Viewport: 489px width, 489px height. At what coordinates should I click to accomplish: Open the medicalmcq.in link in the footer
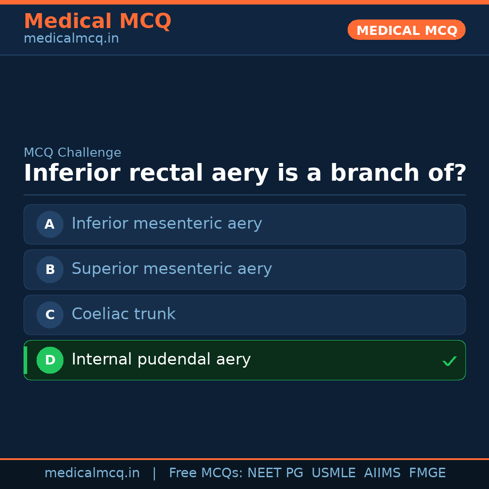[92, 473]
